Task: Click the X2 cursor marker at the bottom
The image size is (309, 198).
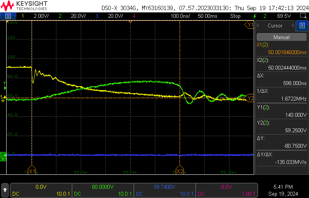Action: pyautogui.click(x=180, y=170)
